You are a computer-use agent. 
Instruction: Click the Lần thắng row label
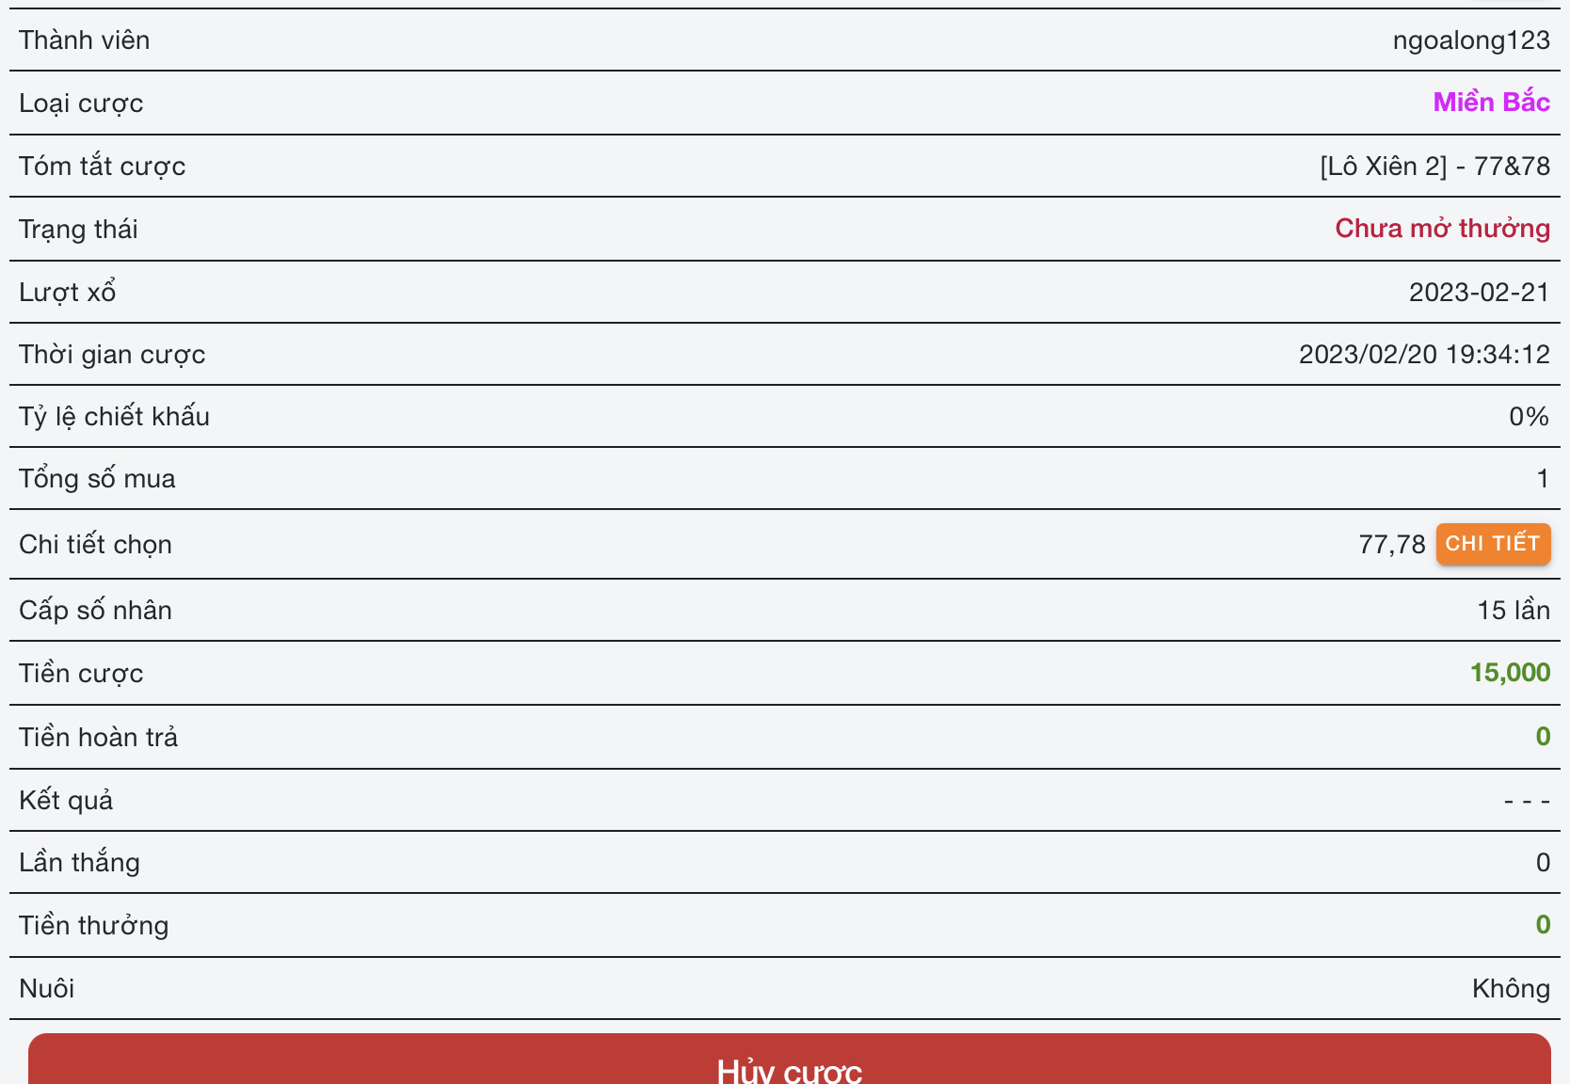(80, 863)
